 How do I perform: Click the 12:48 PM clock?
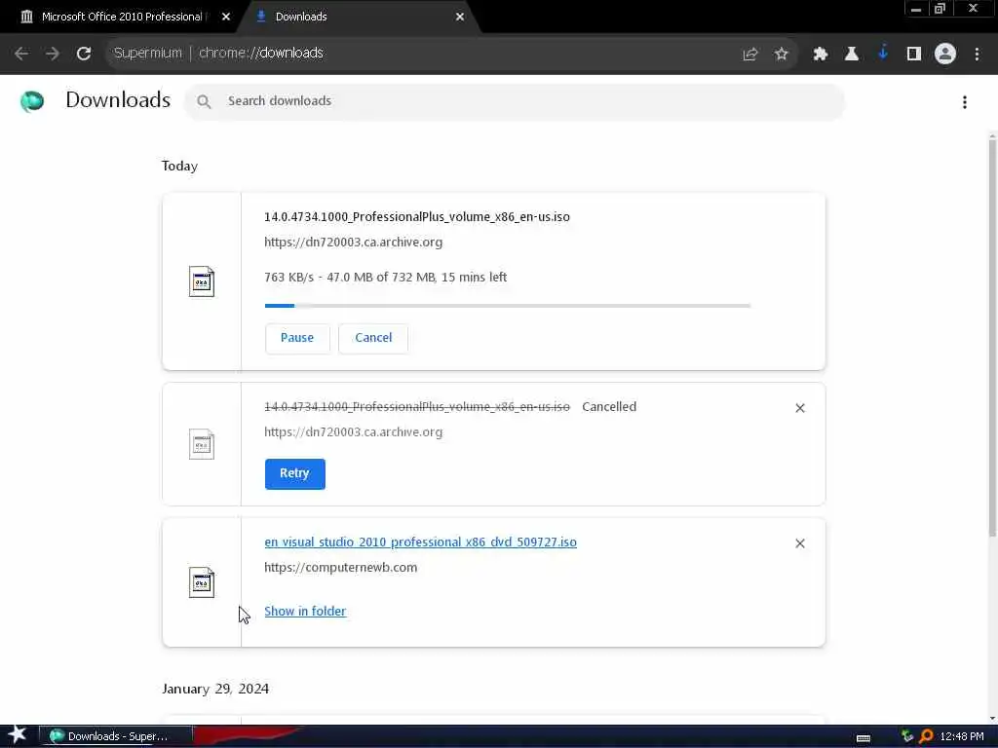[962, 736]
